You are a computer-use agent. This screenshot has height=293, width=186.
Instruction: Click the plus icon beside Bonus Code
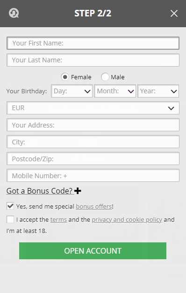(78, 191)
